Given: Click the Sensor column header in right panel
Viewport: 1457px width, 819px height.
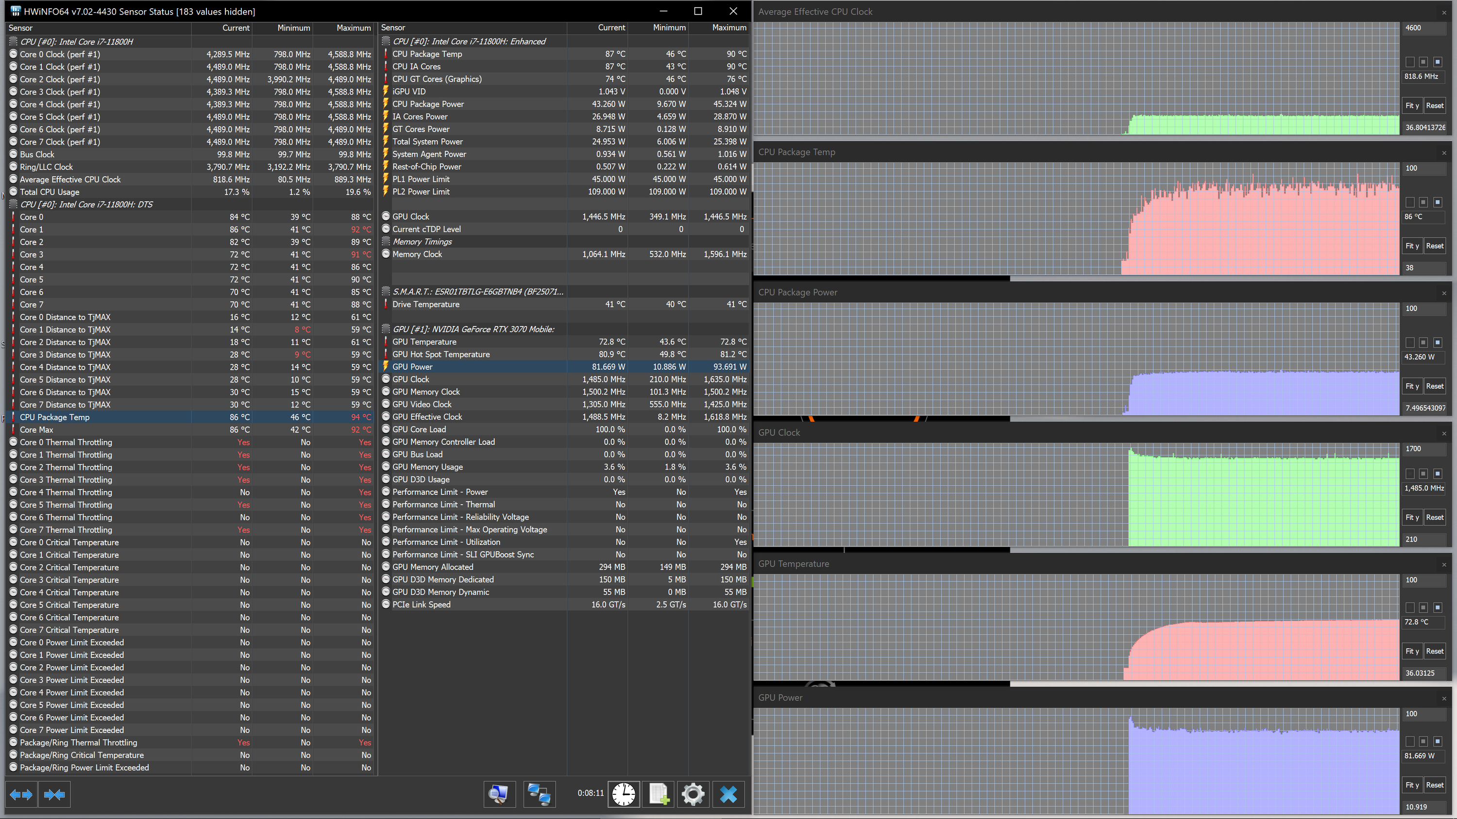Looking at the screenshot, I should 393,28.
